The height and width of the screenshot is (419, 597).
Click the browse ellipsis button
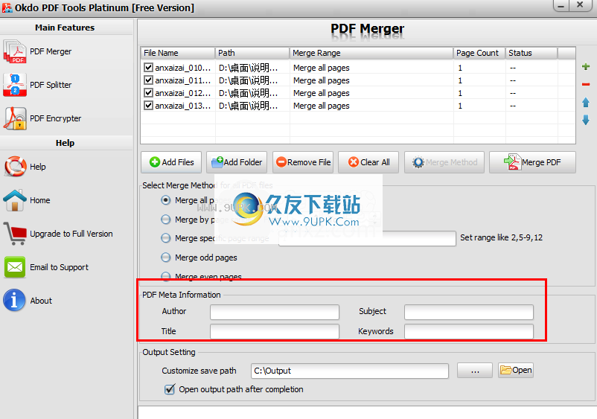point(475,371)
